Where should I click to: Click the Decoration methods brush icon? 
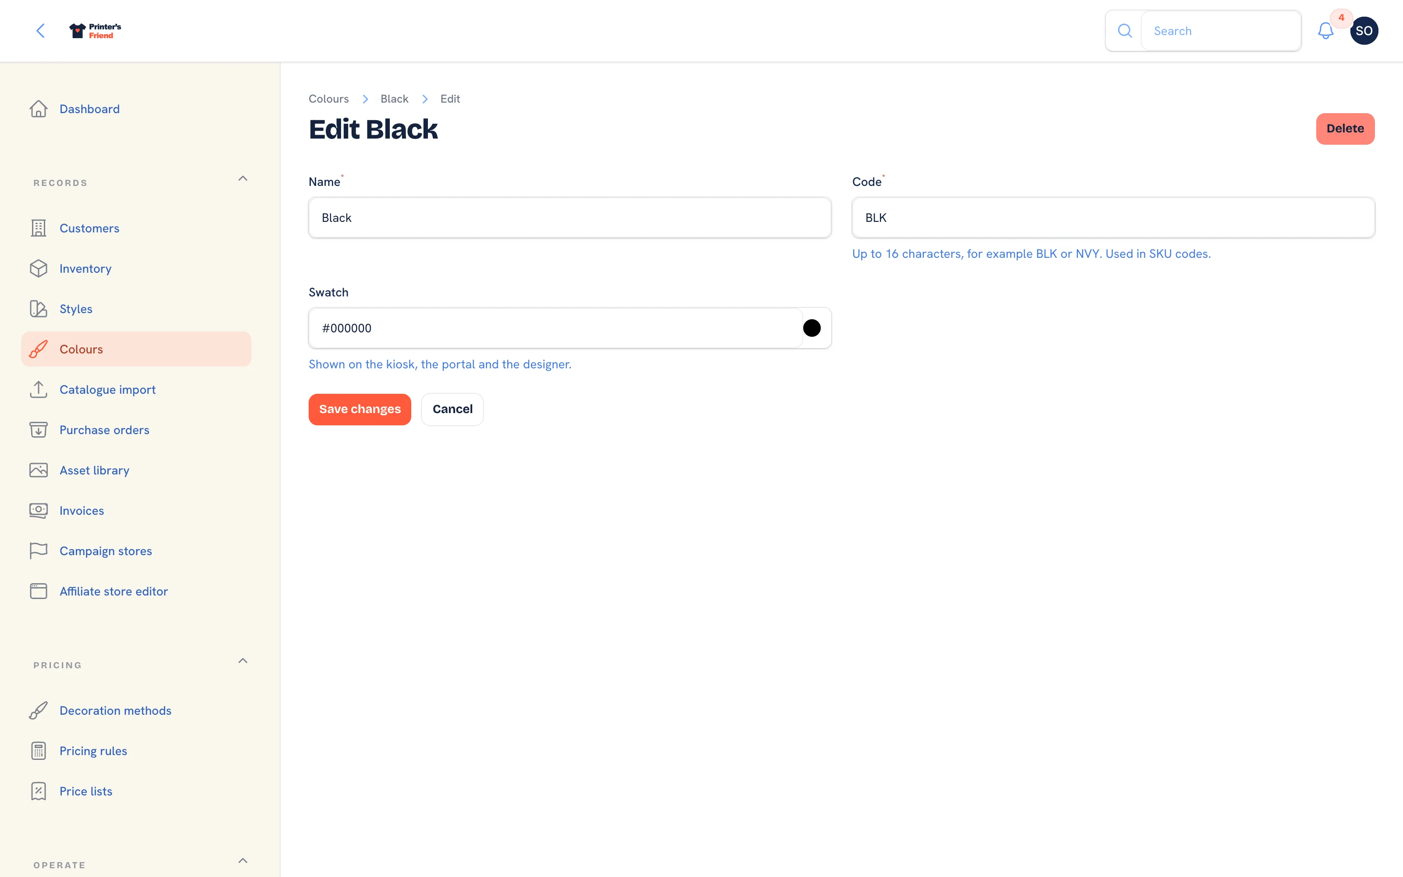[x=38, y=710]
